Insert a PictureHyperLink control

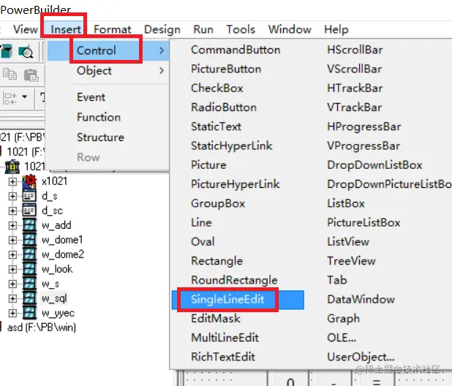point(235,184)
